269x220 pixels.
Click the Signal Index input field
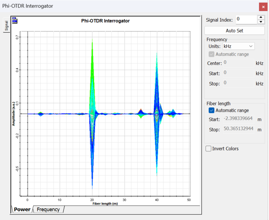246,20
